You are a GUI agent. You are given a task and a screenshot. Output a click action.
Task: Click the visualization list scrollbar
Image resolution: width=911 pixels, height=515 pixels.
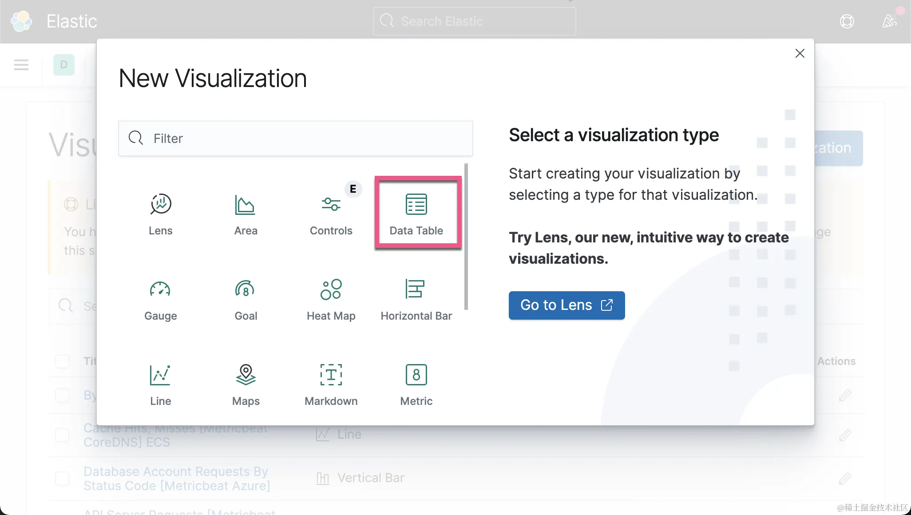[466, 236]
